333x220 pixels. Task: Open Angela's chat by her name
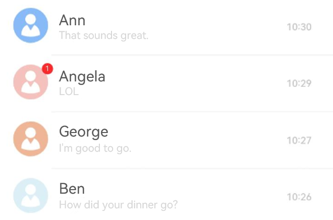click(x=82, y=77)
